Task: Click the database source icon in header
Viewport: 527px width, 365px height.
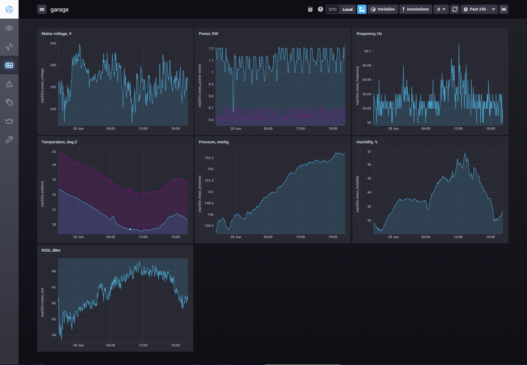Action: tap(310, 9)
